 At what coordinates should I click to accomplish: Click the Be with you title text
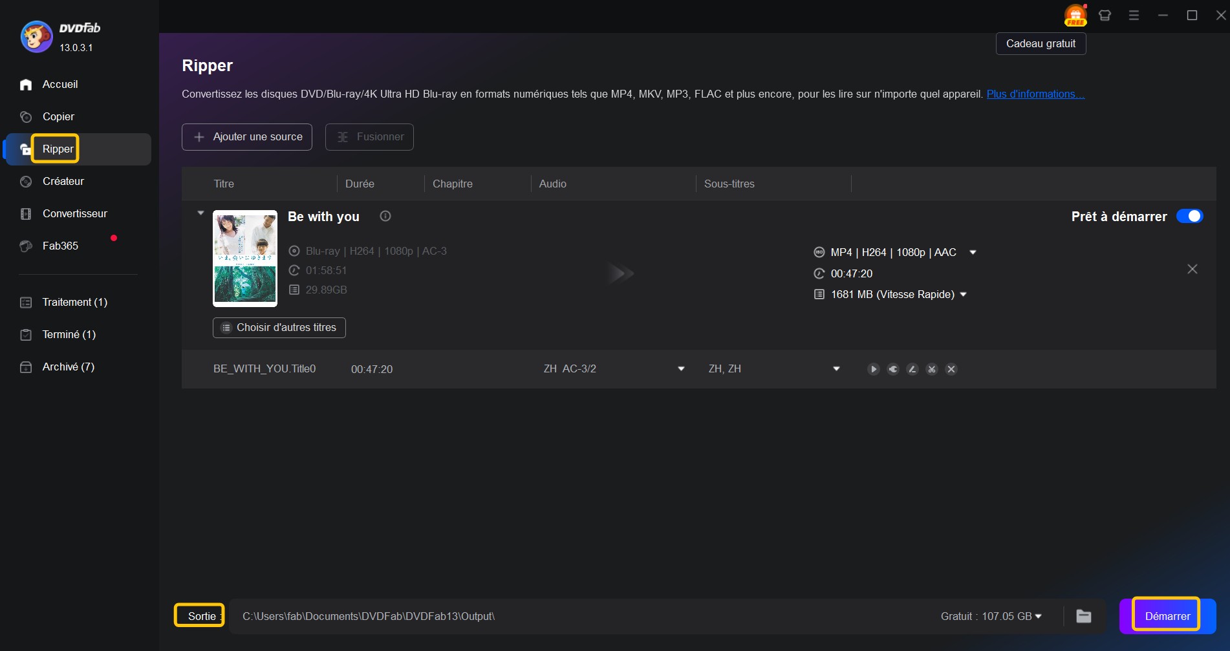point(323,217)
